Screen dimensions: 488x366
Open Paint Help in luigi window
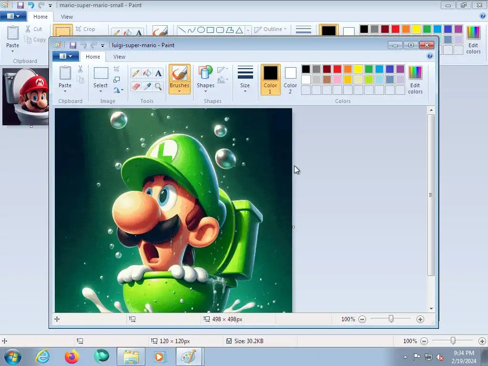pyautogui.click(x=430, y=56)
